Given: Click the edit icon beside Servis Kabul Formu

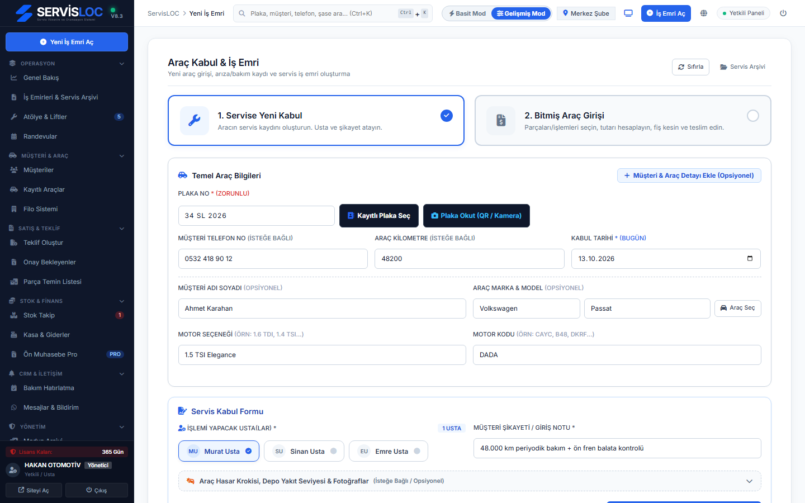Looking at the screenshot, I should click(182, 411).
